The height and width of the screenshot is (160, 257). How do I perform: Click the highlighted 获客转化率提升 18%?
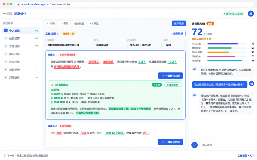pyautogui.click(x=88, y=113)
